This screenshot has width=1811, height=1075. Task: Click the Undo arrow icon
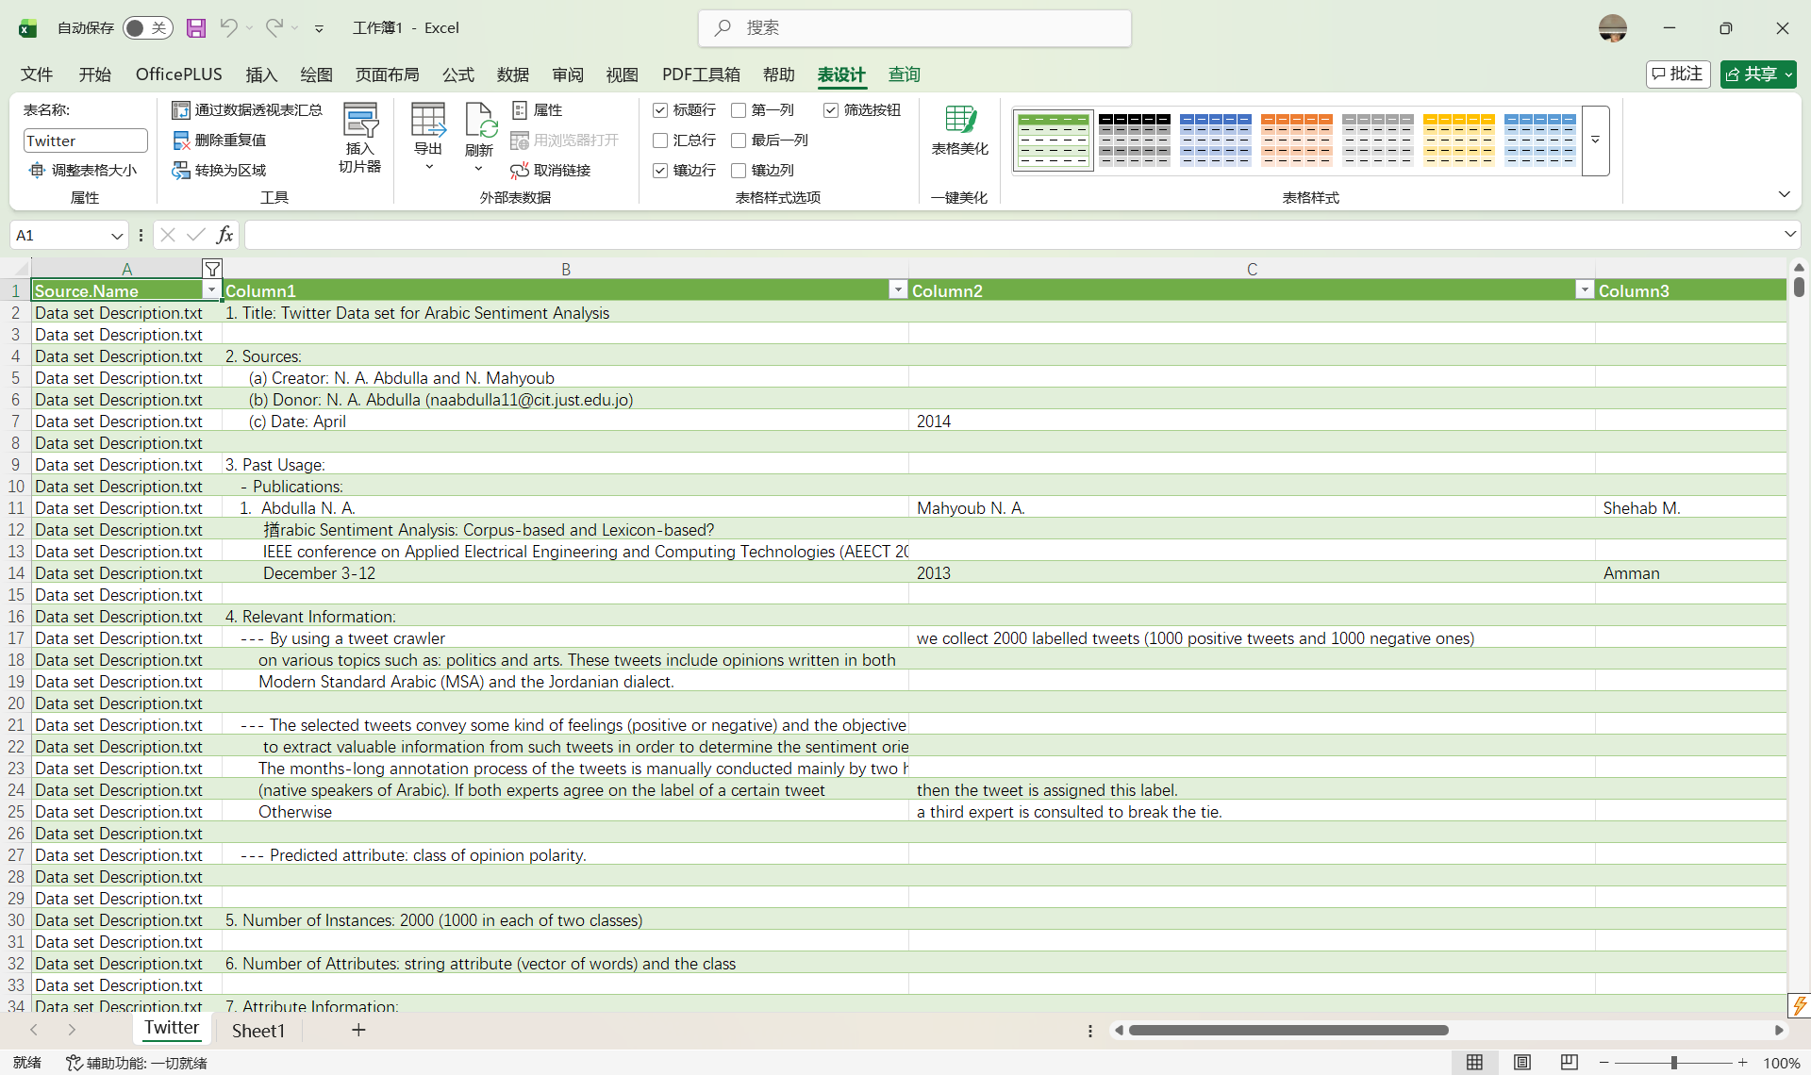pyautogui.click(x=228, y=28)
